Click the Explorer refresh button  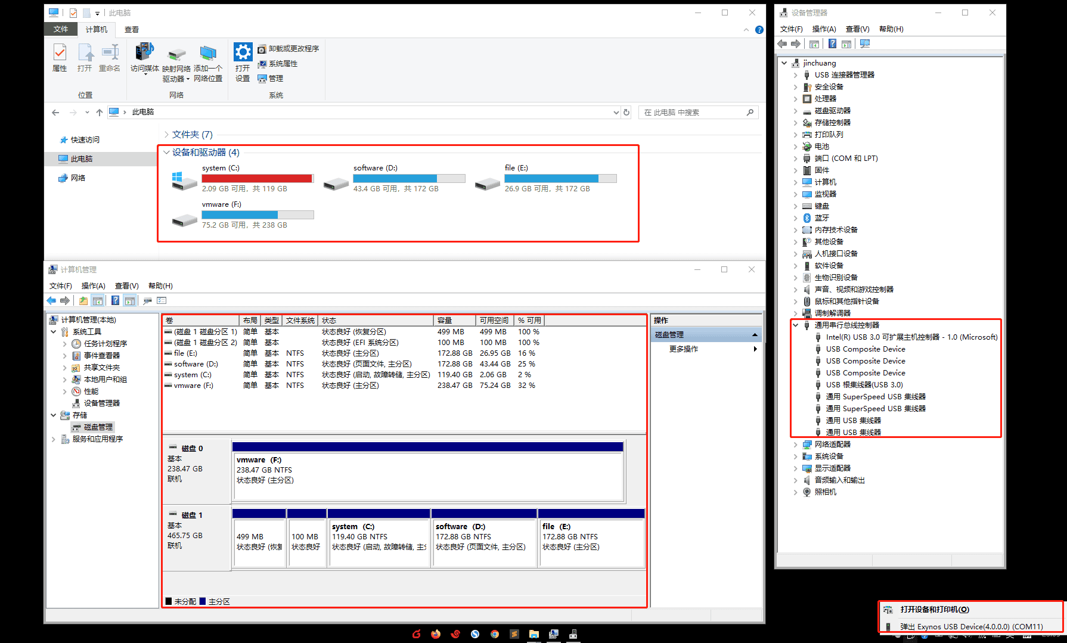(x=626, y=112)
